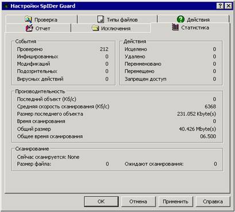The image size is (235, 212).
Task: Open the Исключения tab
Action: pos(111,28)
